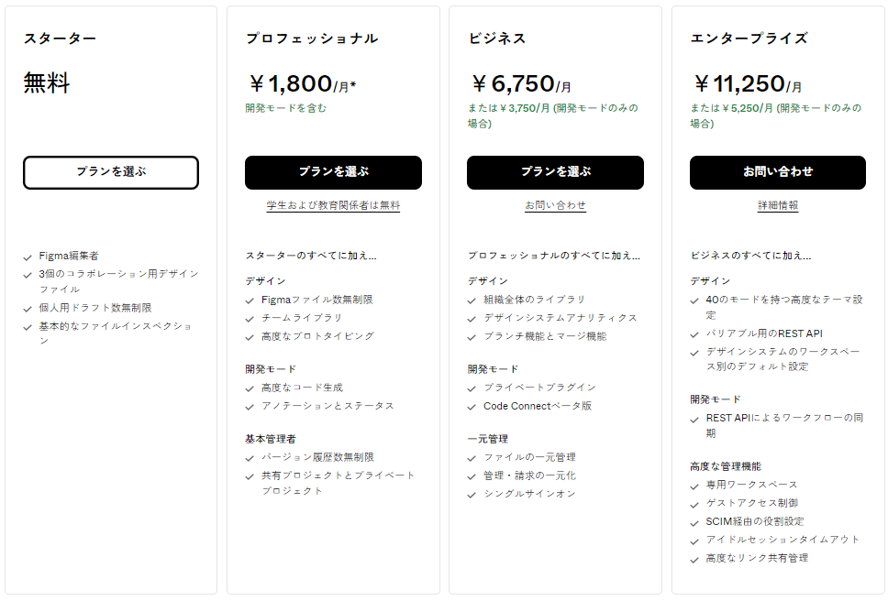Screen dimensions: 888x601
Task: Click プランを選ぶ on the ビジネス plan
Action: pos(557,172)
